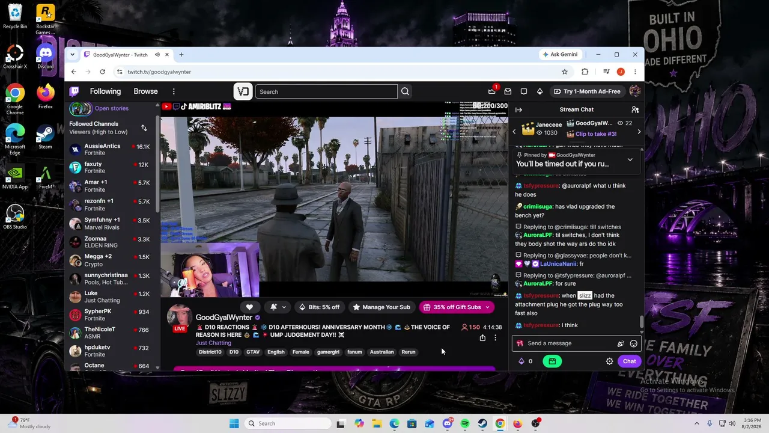Open the Chrome extensions puzzle icon
The width and height of the screenshot is (769, 433).
click(x=585, y=72)
